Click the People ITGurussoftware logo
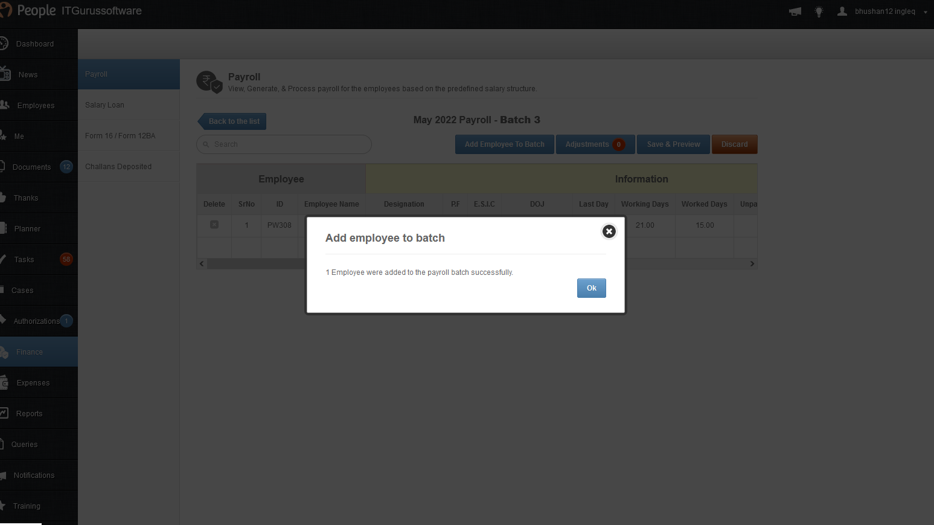This screenshot has height=525, width=934. (x=71, y=11)
